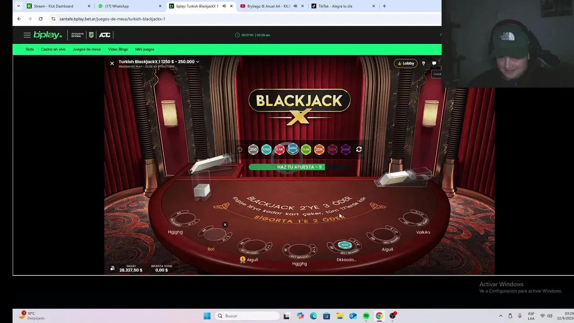574x323 pixels.
Task: Select the 250 betting chip
Action: (253, 149)
